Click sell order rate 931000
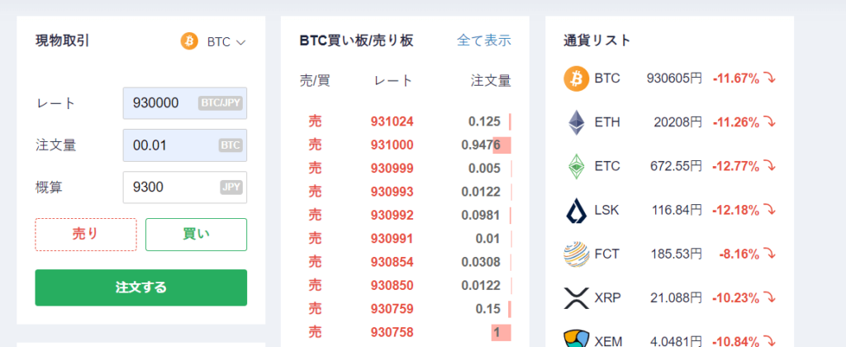846x347 pixels. coord(392,145)
